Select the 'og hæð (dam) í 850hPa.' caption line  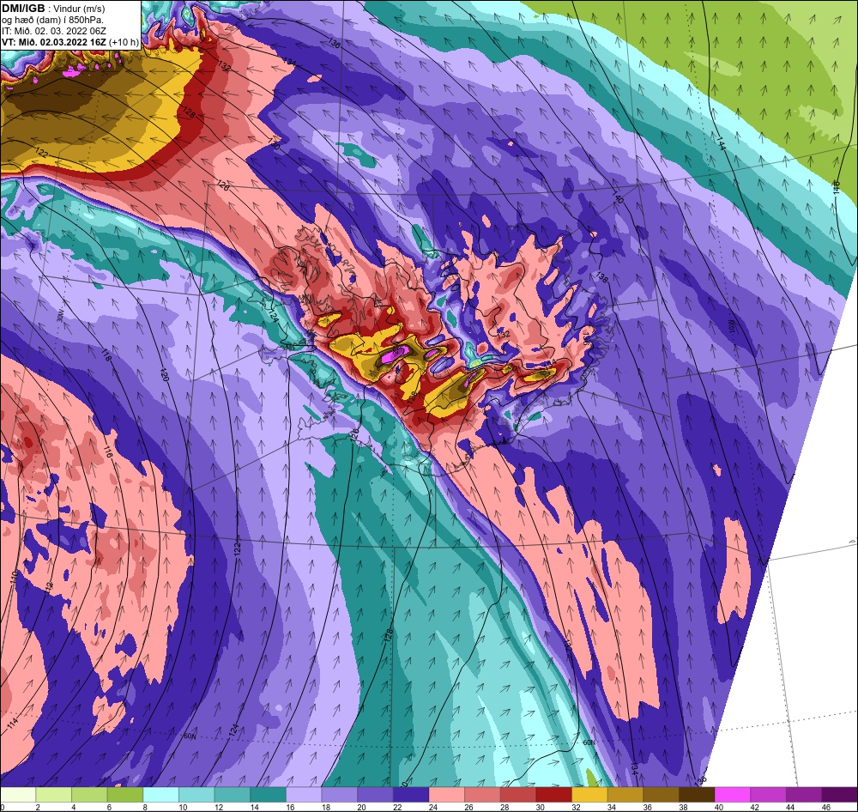click(x=53, y=20)
